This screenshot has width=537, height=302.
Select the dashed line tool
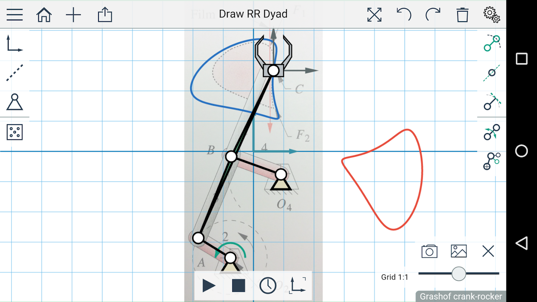(15, 72)
